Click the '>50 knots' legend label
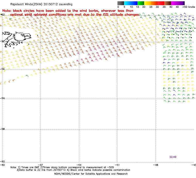The height and width of the screenshot is (178, 196). pos(189,7)
